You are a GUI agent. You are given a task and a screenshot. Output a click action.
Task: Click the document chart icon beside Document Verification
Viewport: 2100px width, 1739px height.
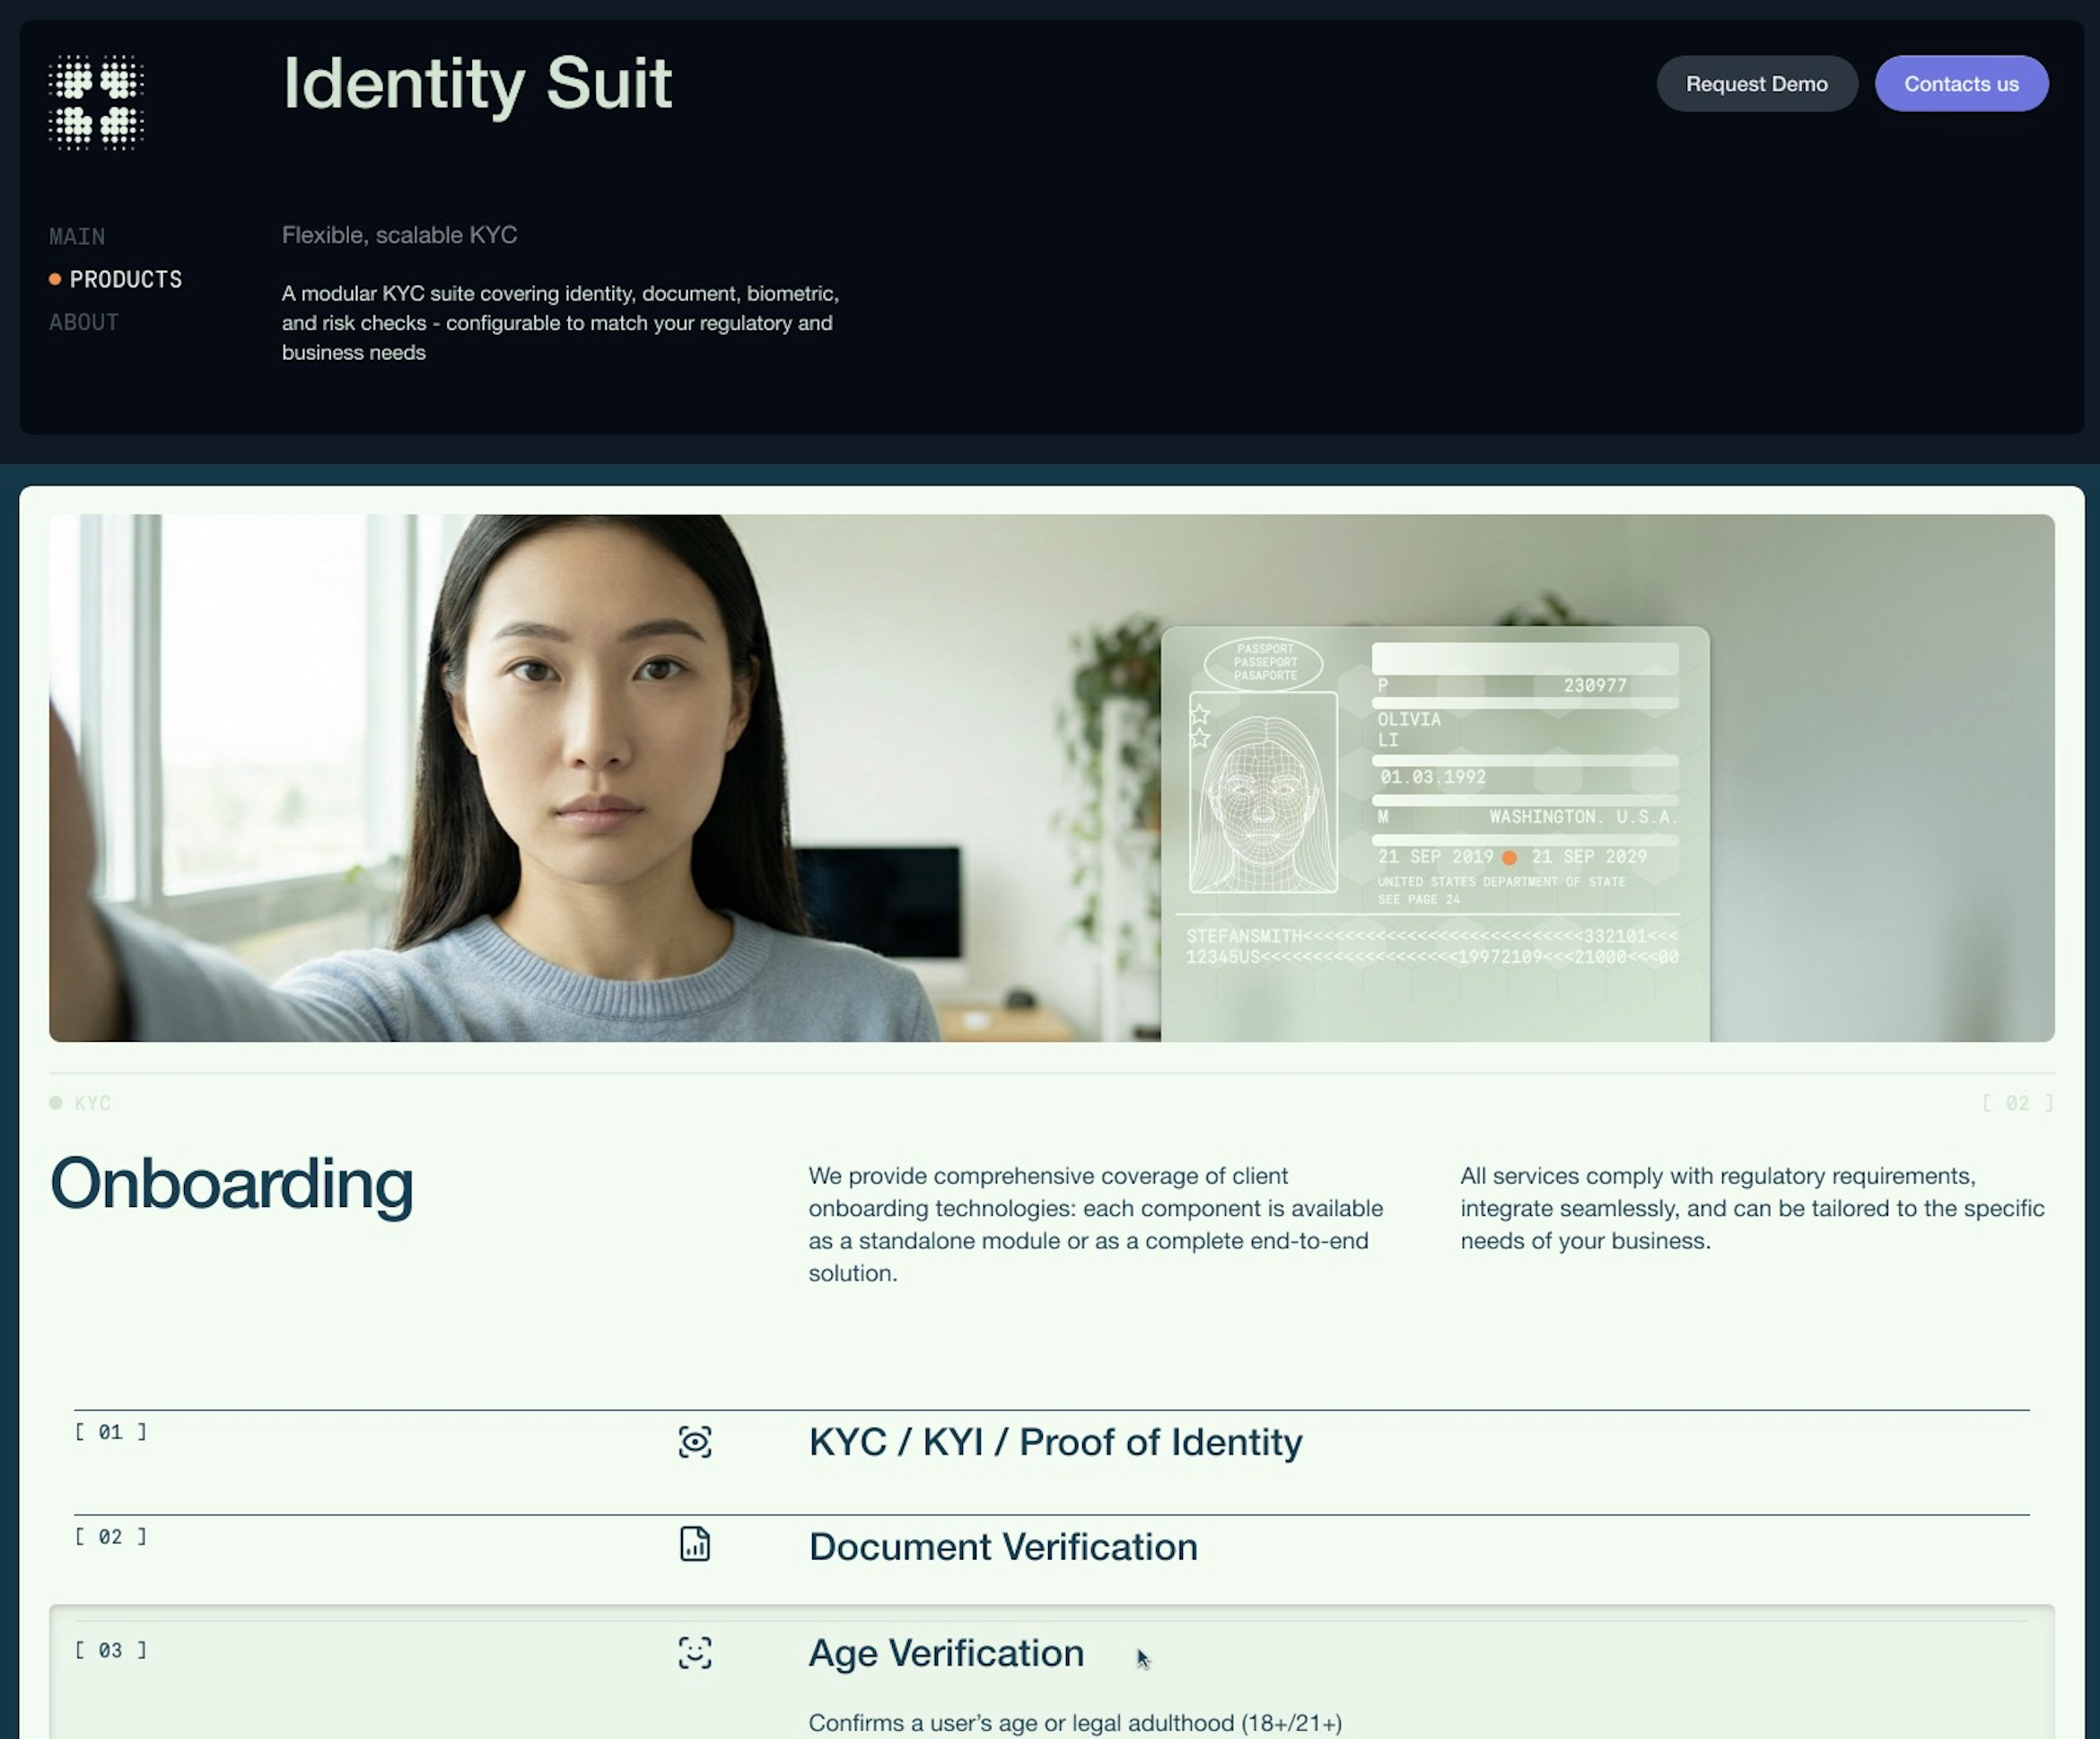point(695,1544)
